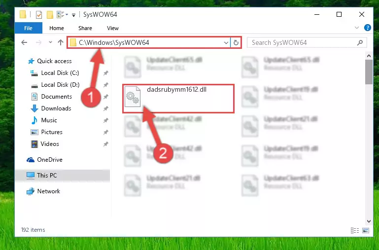Image resolution: width=379 pixels, height=250 pixels.
Task: Click the folder icon in the address bar
Action: [x=73, y=43]
